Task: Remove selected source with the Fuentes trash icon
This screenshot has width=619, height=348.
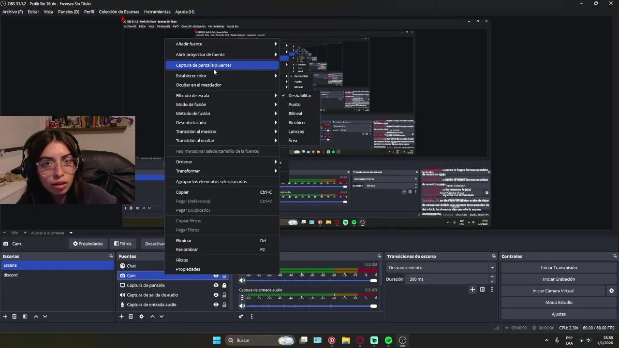Action: 131,317
